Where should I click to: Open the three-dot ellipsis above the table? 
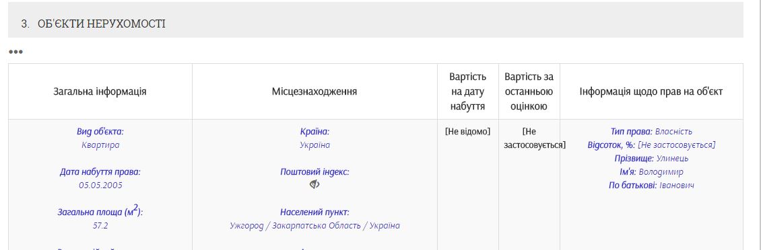click(15, 52)
